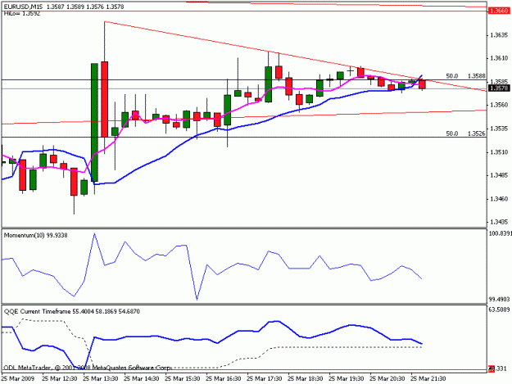
Task: Click the 25 Mar 12:30 time label
Action: (60, 378)
